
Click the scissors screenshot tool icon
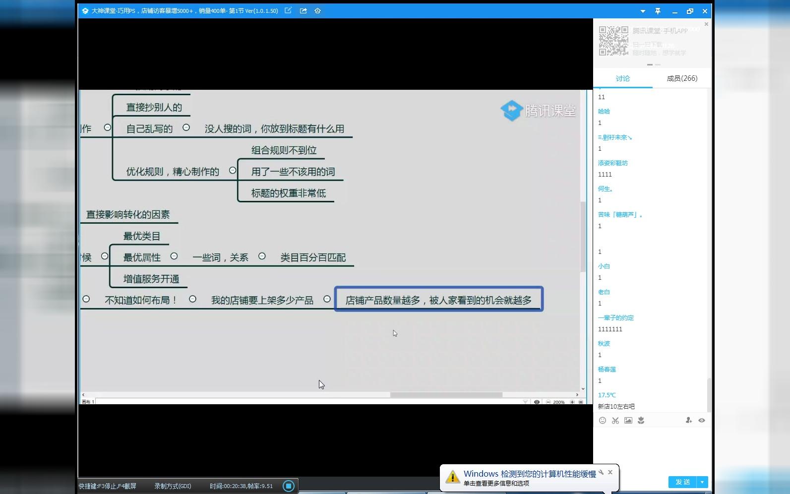[615, 420]
